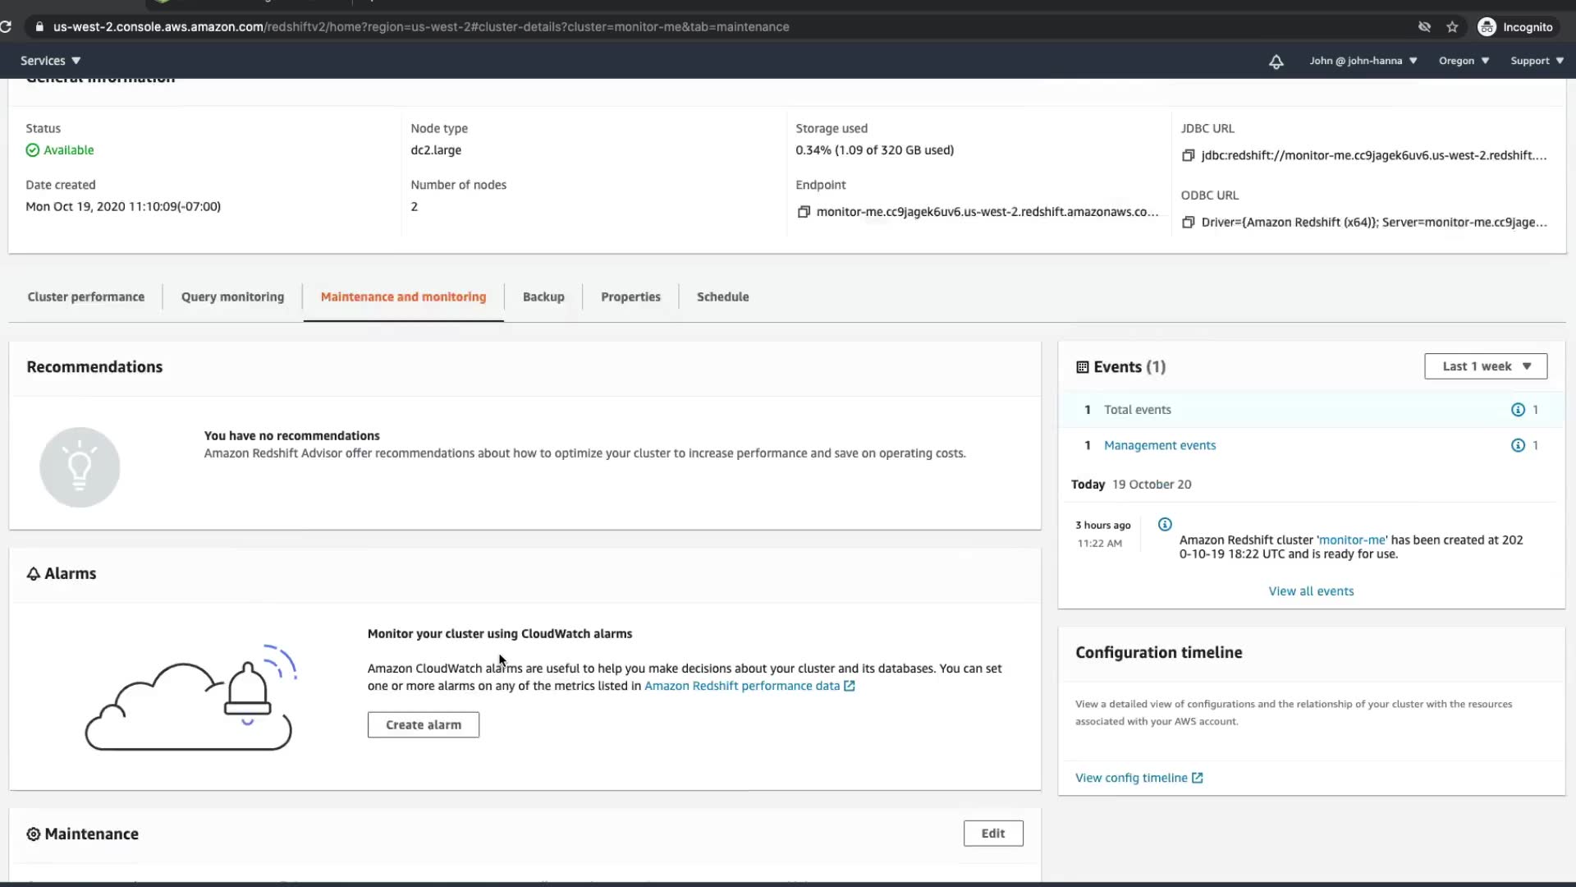Bookmark page with the star icon
Screen dimensions: 1576x887
[x=1452, y=27]
